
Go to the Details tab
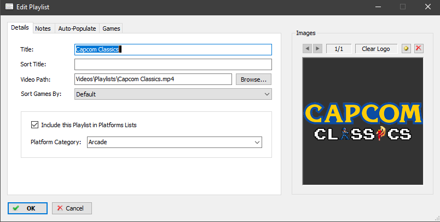pos(20,29)
